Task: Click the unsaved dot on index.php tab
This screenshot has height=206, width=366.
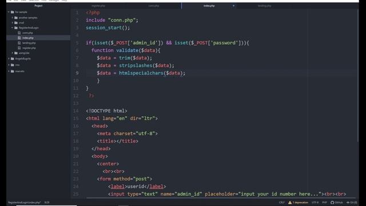Action: (x=233, y=6)
